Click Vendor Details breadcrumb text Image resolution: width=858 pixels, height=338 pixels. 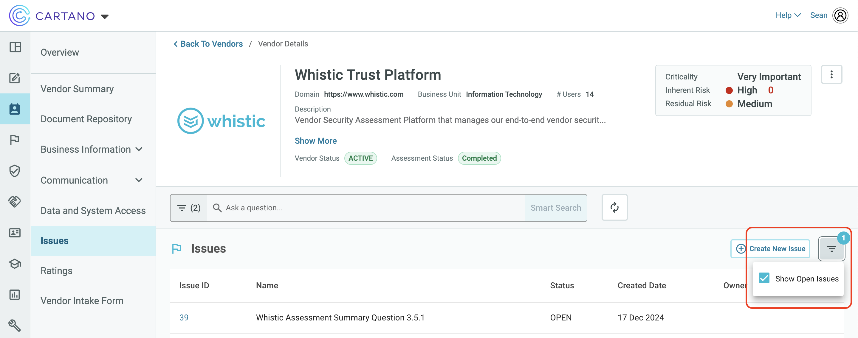pos(283,44)
